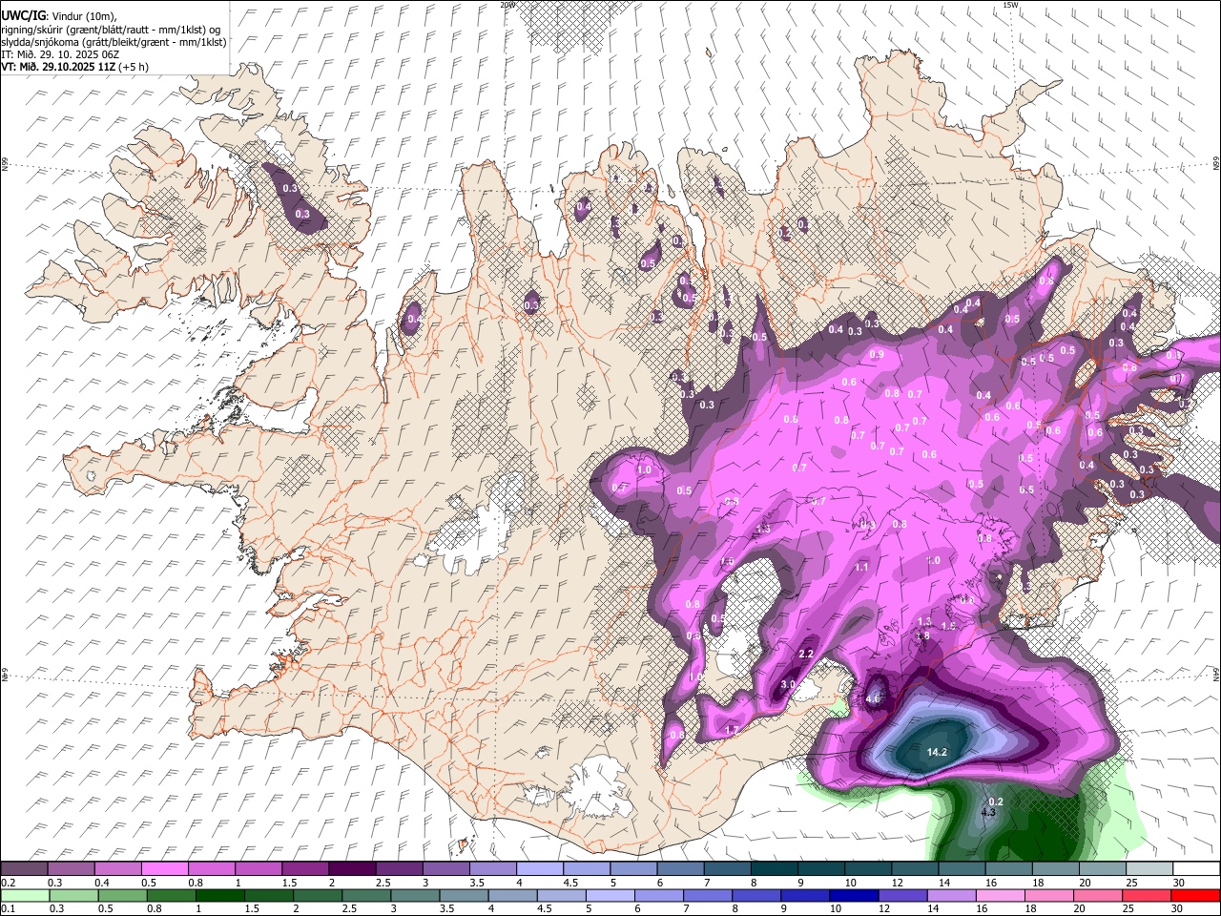Viewport: 1221px width, 916px height.
Task: Click the top legend dark teal swatch labeled 10
Action: point(869,868)
